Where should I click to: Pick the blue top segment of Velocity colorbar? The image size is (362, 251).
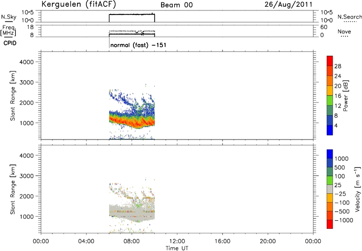(330, 154)
